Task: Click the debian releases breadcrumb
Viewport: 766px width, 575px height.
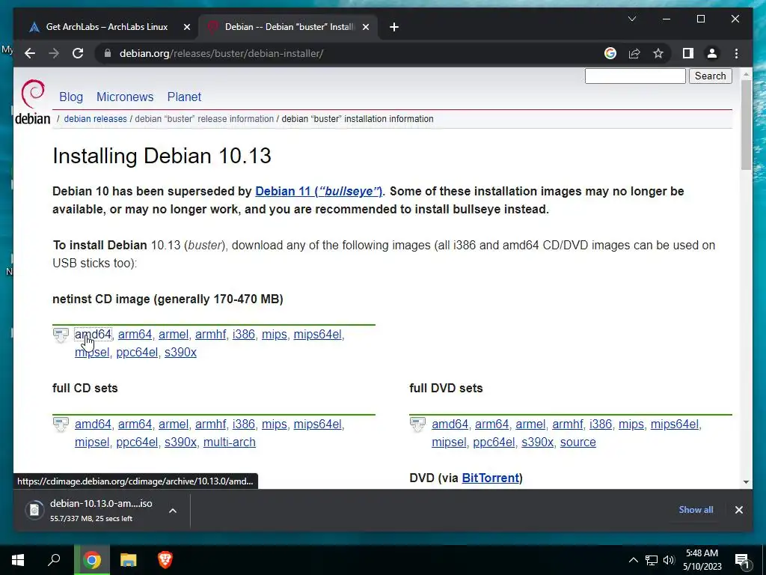Action: [95, 119]
